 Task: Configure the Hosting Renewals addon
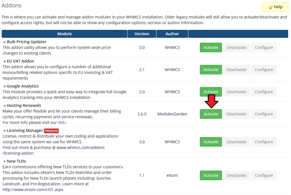click(x=264, y=114)
